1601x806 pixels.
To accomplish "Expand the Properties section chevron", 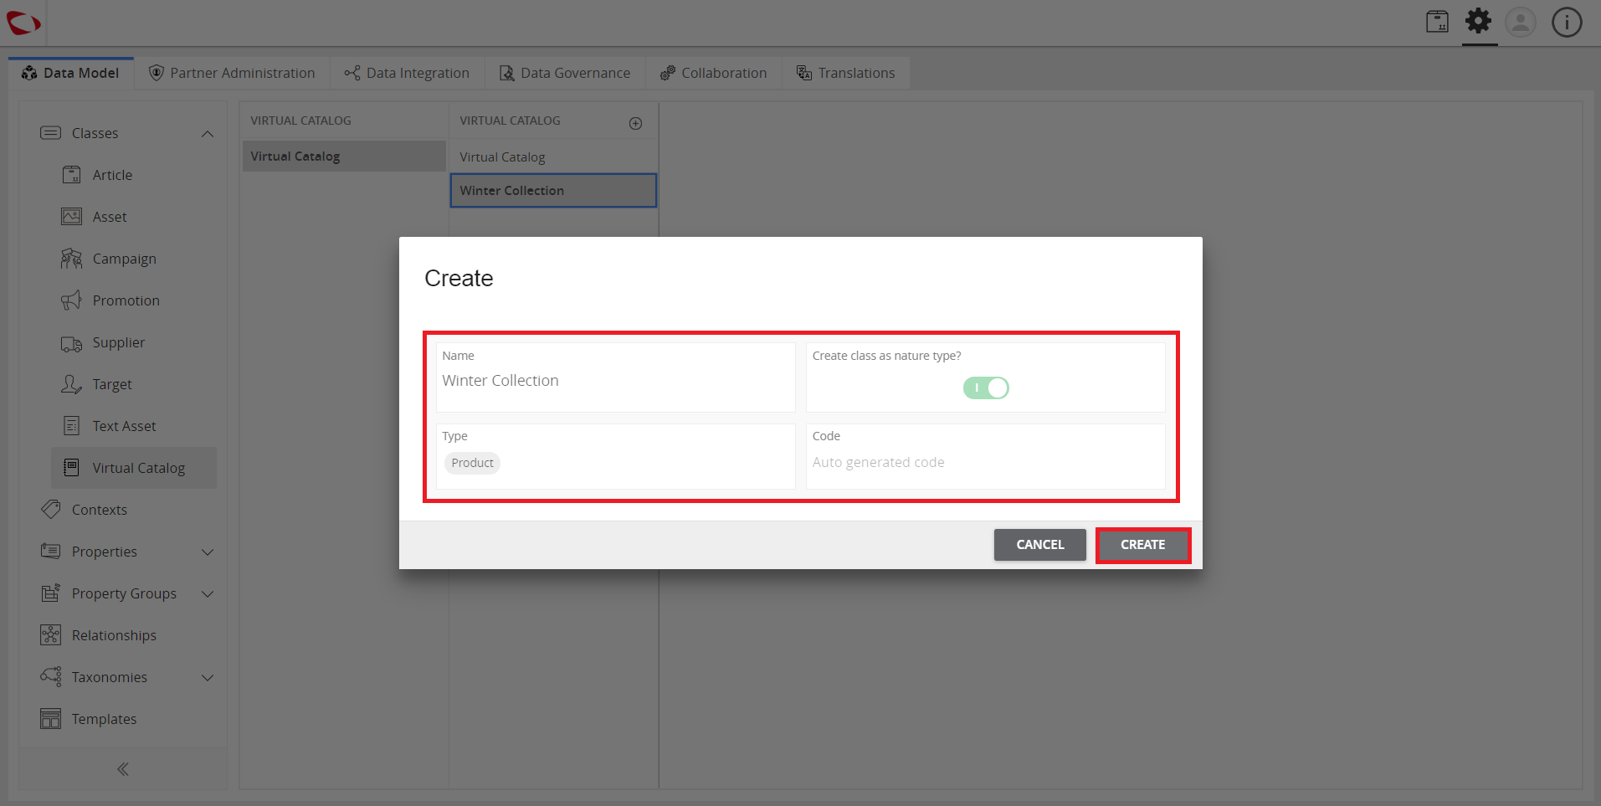I will tap(208, 552).
